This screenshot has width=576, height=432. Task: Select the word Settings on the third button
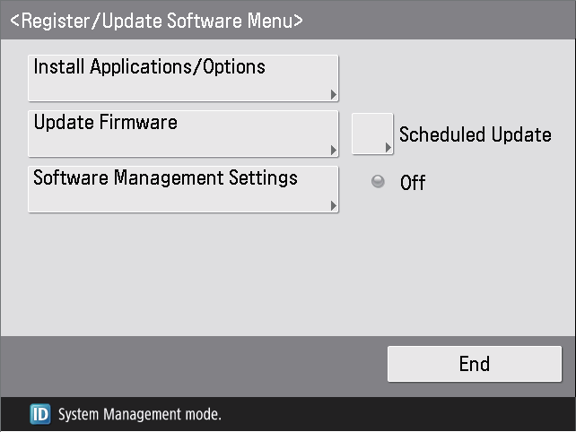click(263, 178)
